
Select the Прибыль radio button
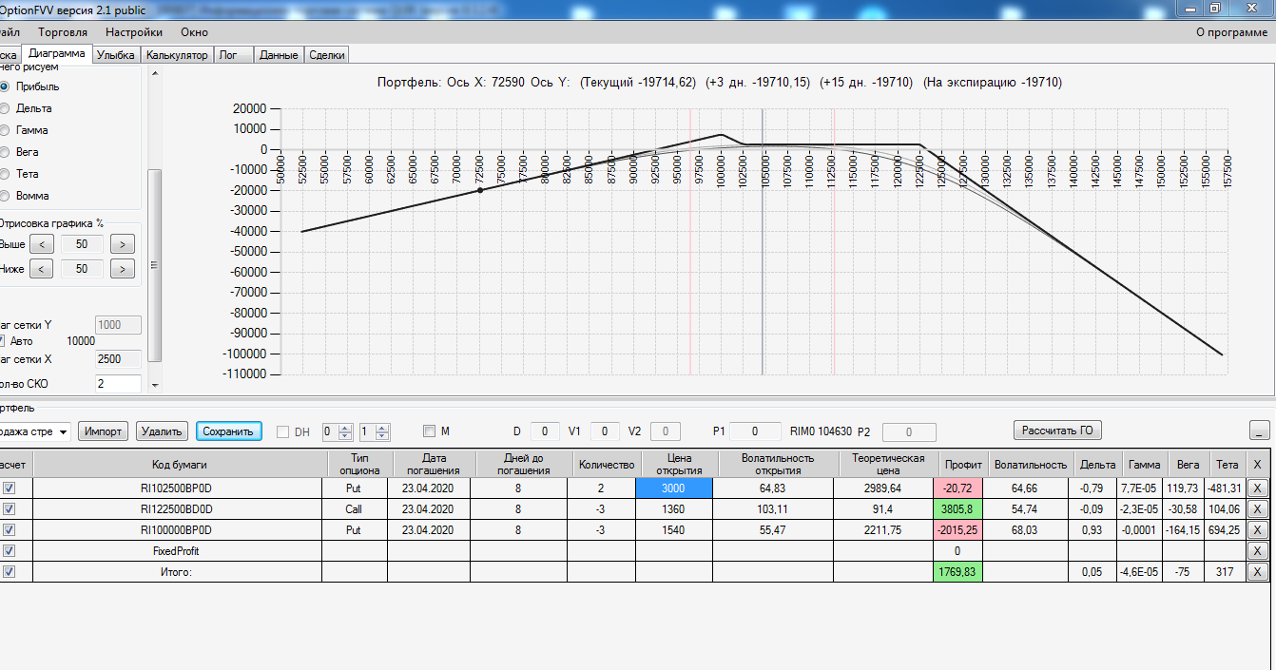click(6, 86)
